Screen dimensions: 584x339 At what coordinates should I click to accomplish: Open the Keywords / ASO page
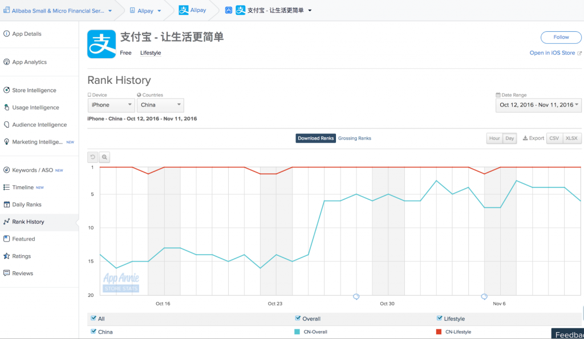(33, 170)
